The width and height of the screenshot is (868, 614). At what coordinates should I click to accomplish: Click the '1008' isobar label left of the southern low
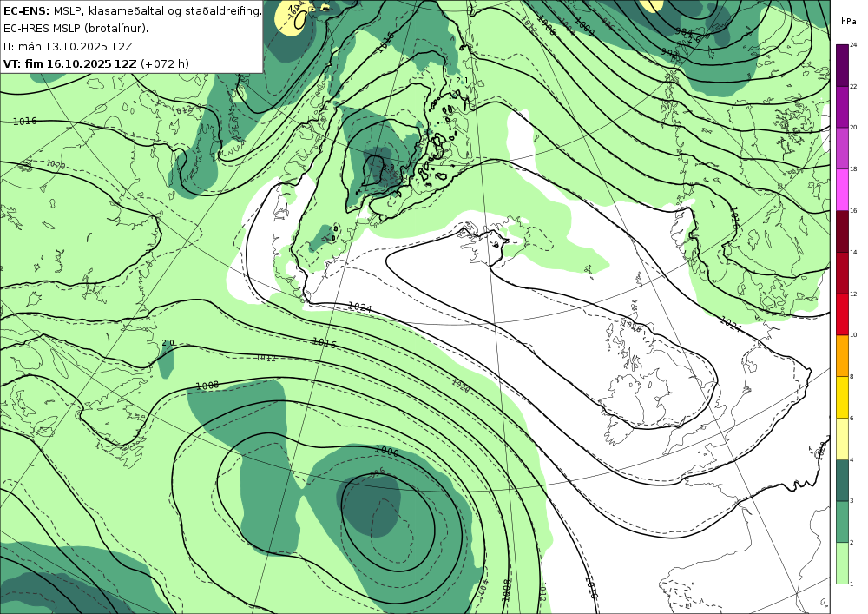pyautogui.click(x=207, y=385)
